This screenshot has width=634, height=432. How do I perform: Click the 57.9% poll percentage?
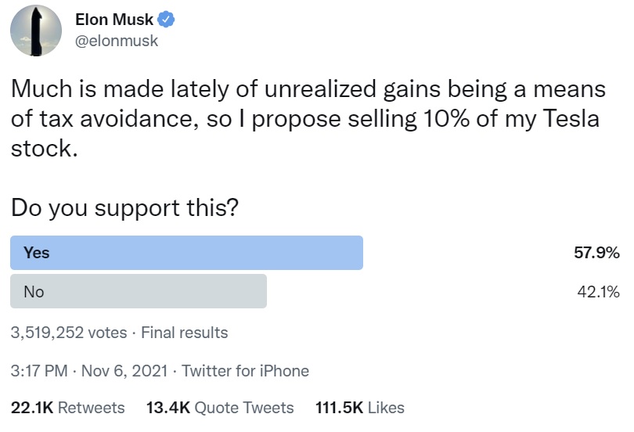596,253
